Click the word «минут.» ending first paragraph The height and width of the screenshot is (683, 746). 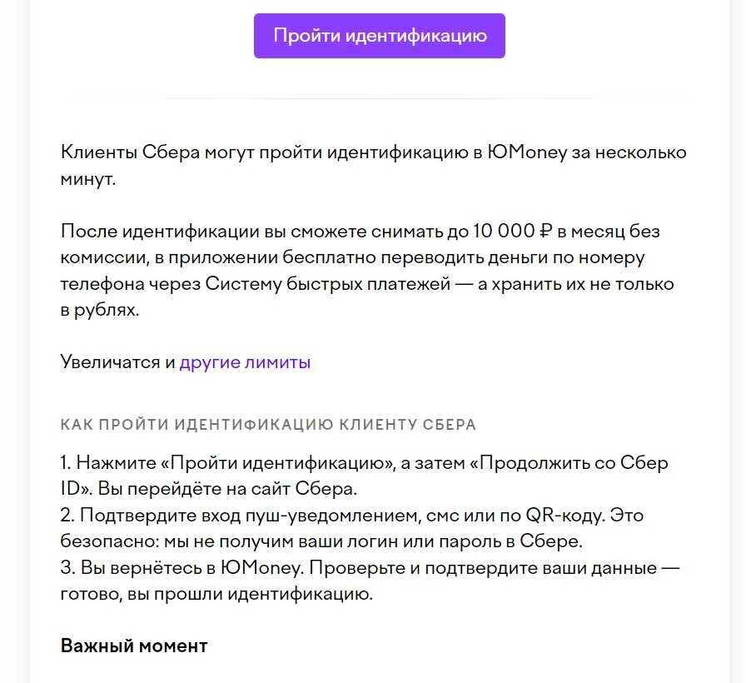pos(87,180)
